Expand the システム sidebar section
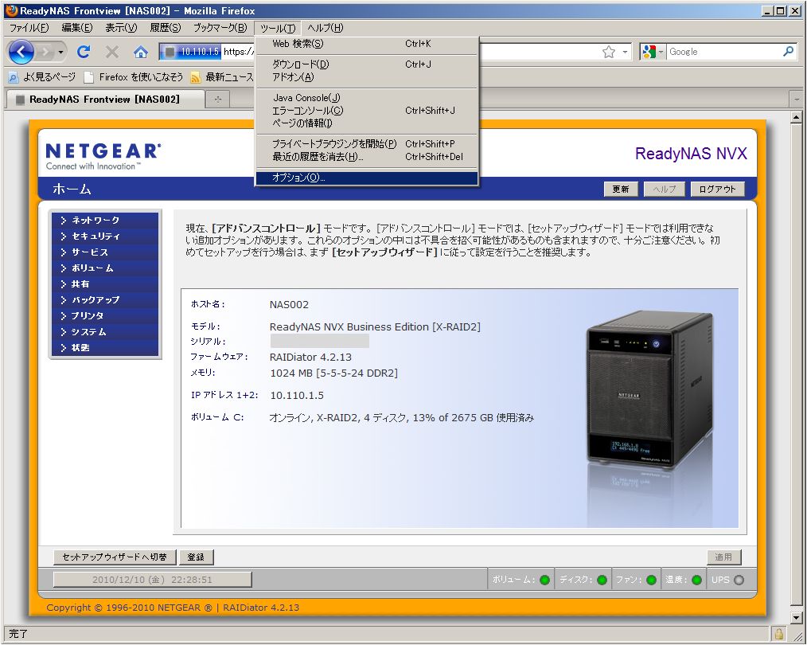 (105, 332)
